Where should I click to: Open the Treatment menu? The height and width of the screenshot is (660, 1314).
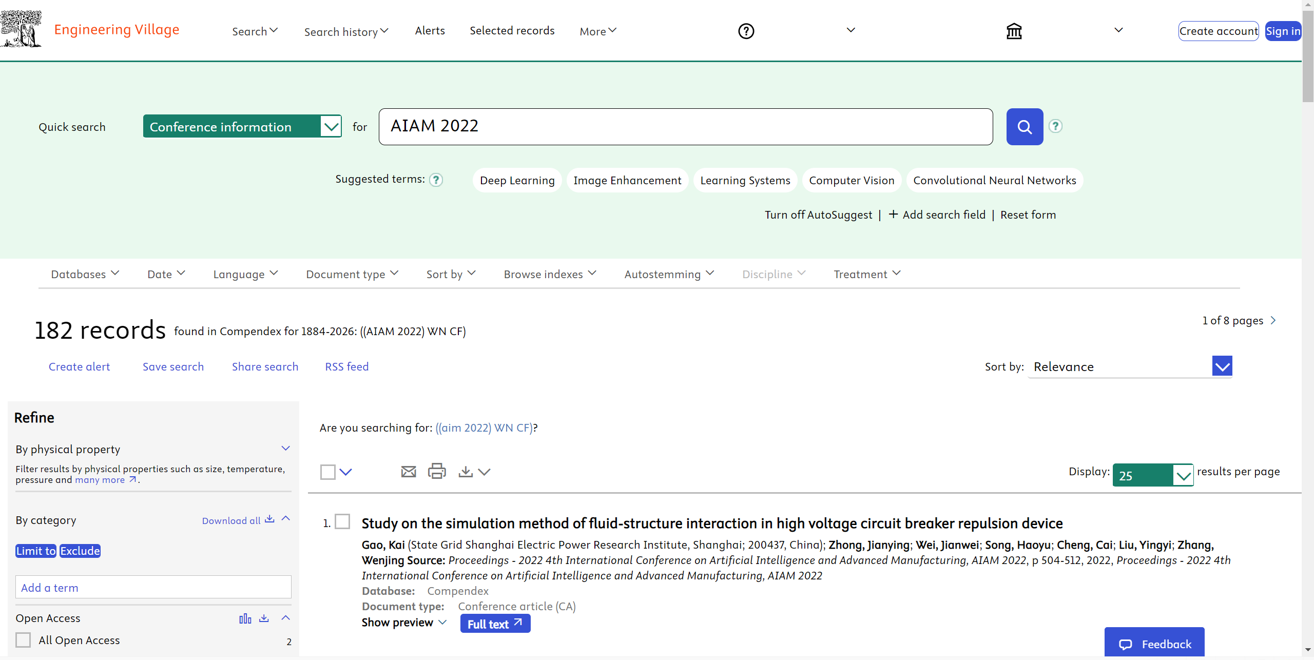point(867,274)
